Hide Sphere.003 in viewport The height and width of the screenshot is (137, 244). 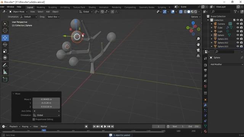coord(238,46)
